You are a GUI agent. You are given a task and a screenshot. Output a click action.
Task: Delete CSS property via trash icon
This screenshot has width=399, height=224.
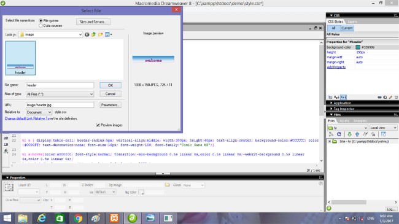(x=396, y=97)
